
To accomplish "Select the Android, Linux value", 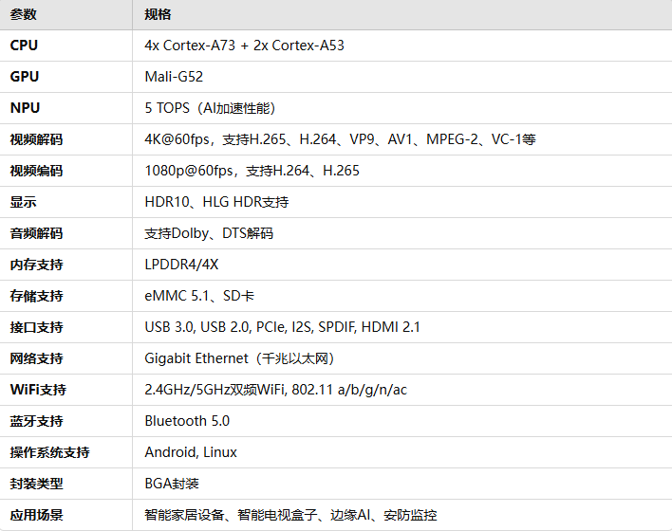I will [191, 452].
